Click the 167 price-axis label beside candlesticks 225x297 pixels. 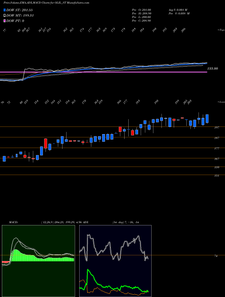[216, 159]
